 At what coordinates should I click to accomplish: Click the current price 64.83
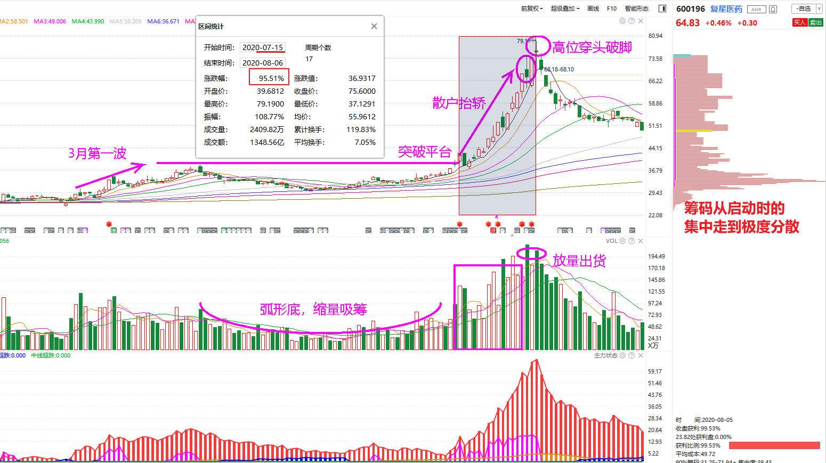[x=687, y=23]
